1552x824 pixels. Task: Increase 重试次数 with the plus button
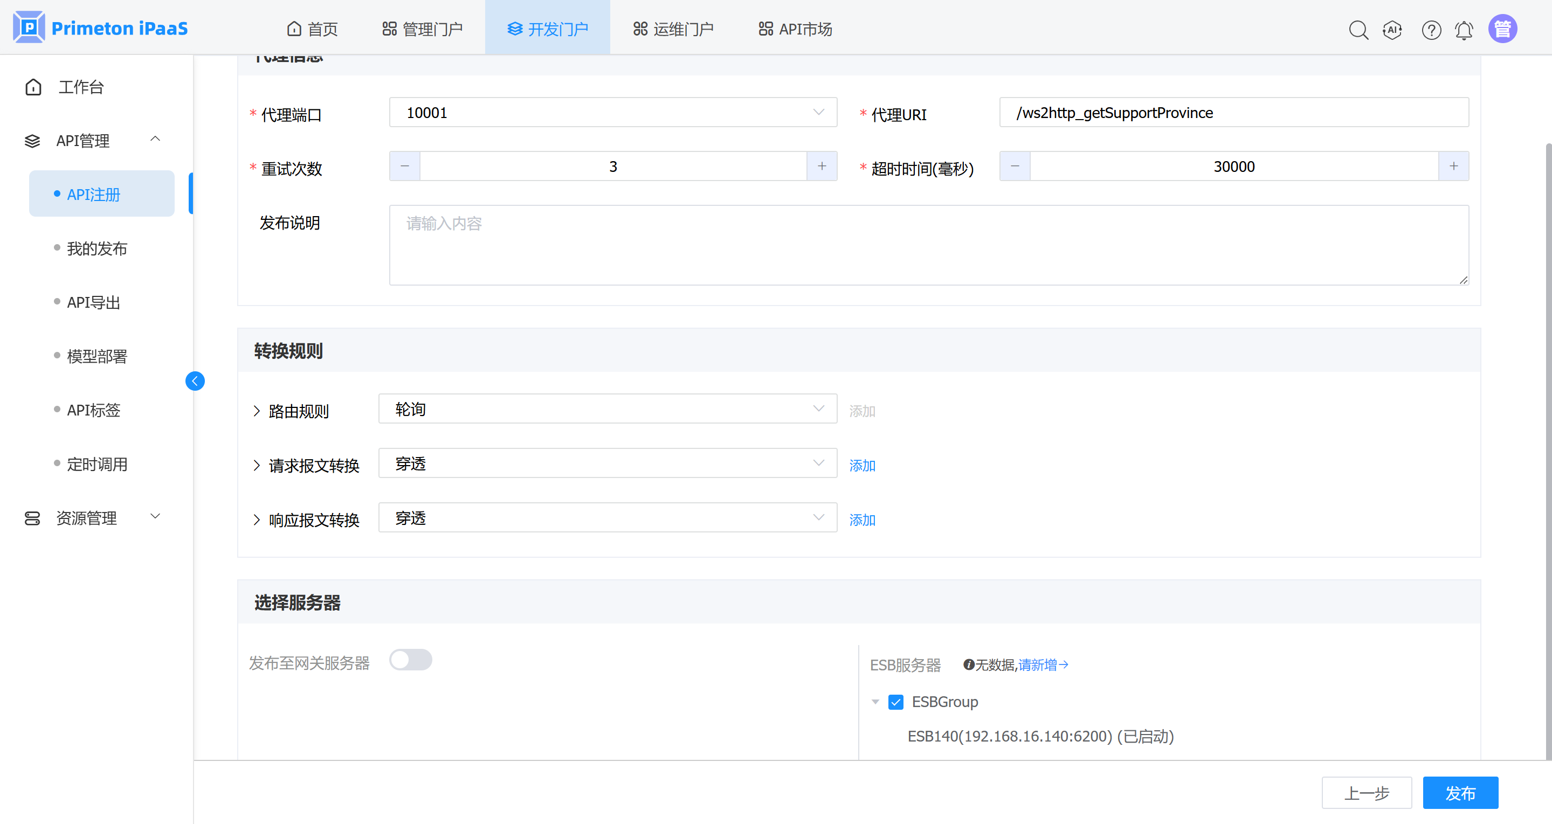coord(822,166)
